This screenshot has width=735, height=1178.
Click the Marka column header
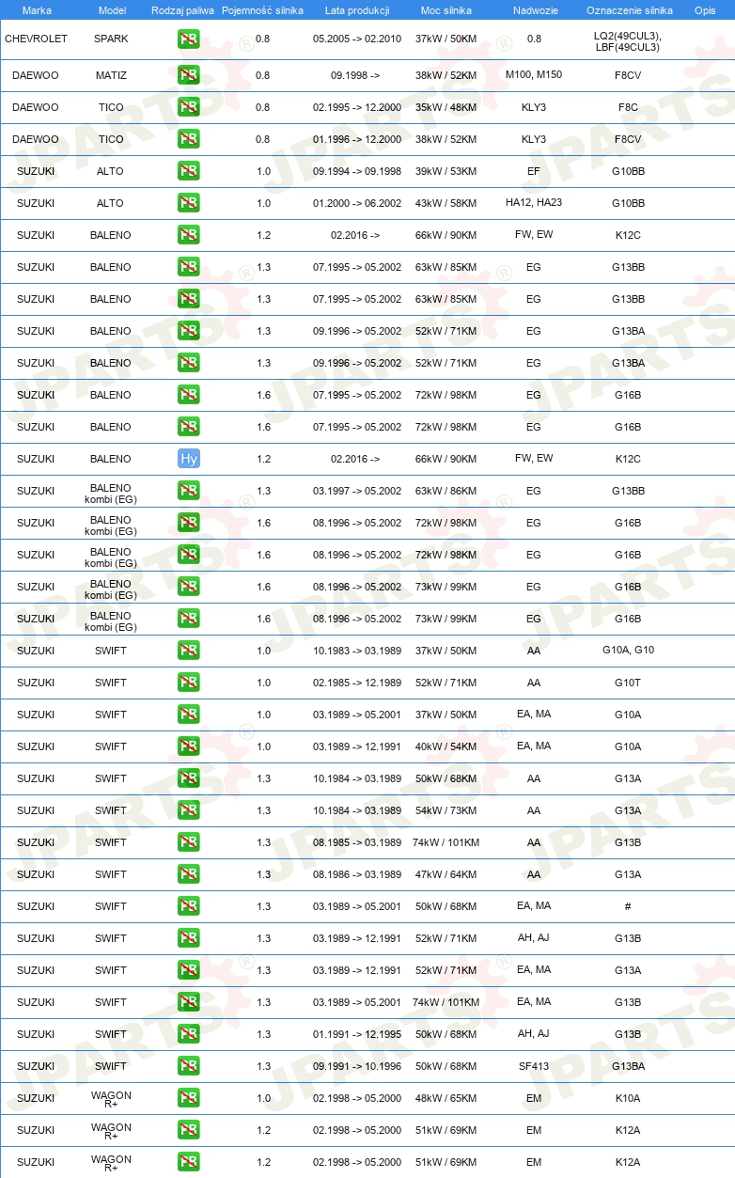pyautogui.click(x=37, y=10)
